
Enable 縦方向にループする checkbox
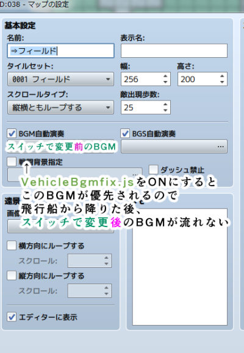(12, 276)
